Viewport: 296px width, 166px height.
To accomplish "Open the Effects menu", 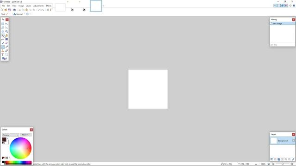I will [49, 6].
